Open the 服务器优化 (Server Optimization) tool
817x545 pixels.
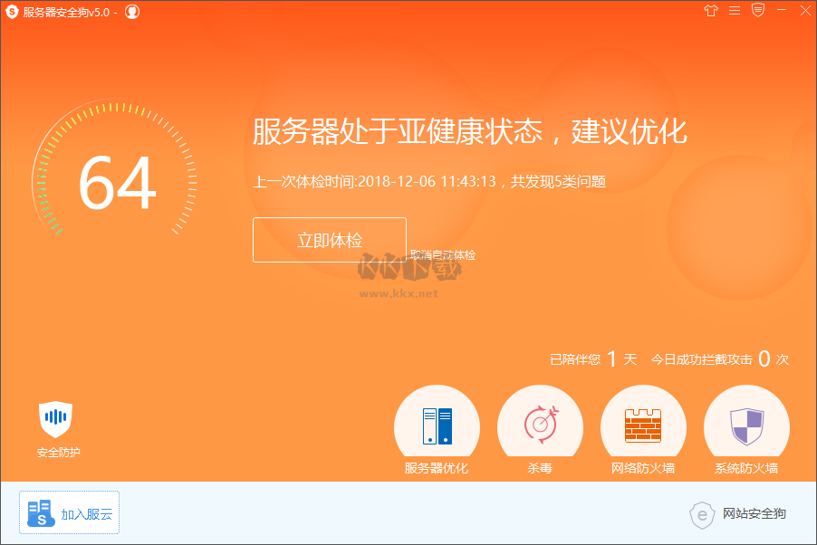[x=437, y=424]
